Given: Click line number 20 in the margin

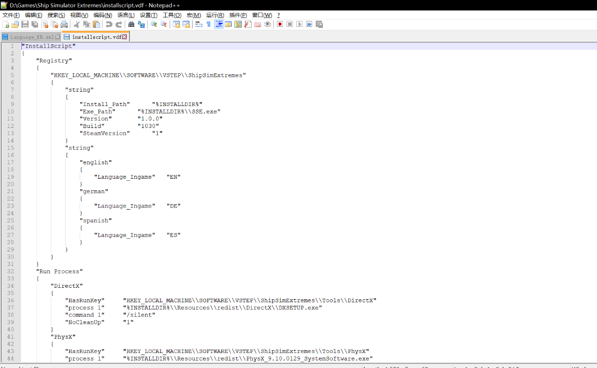Looking at the screenshot, I should pos(11,184).
